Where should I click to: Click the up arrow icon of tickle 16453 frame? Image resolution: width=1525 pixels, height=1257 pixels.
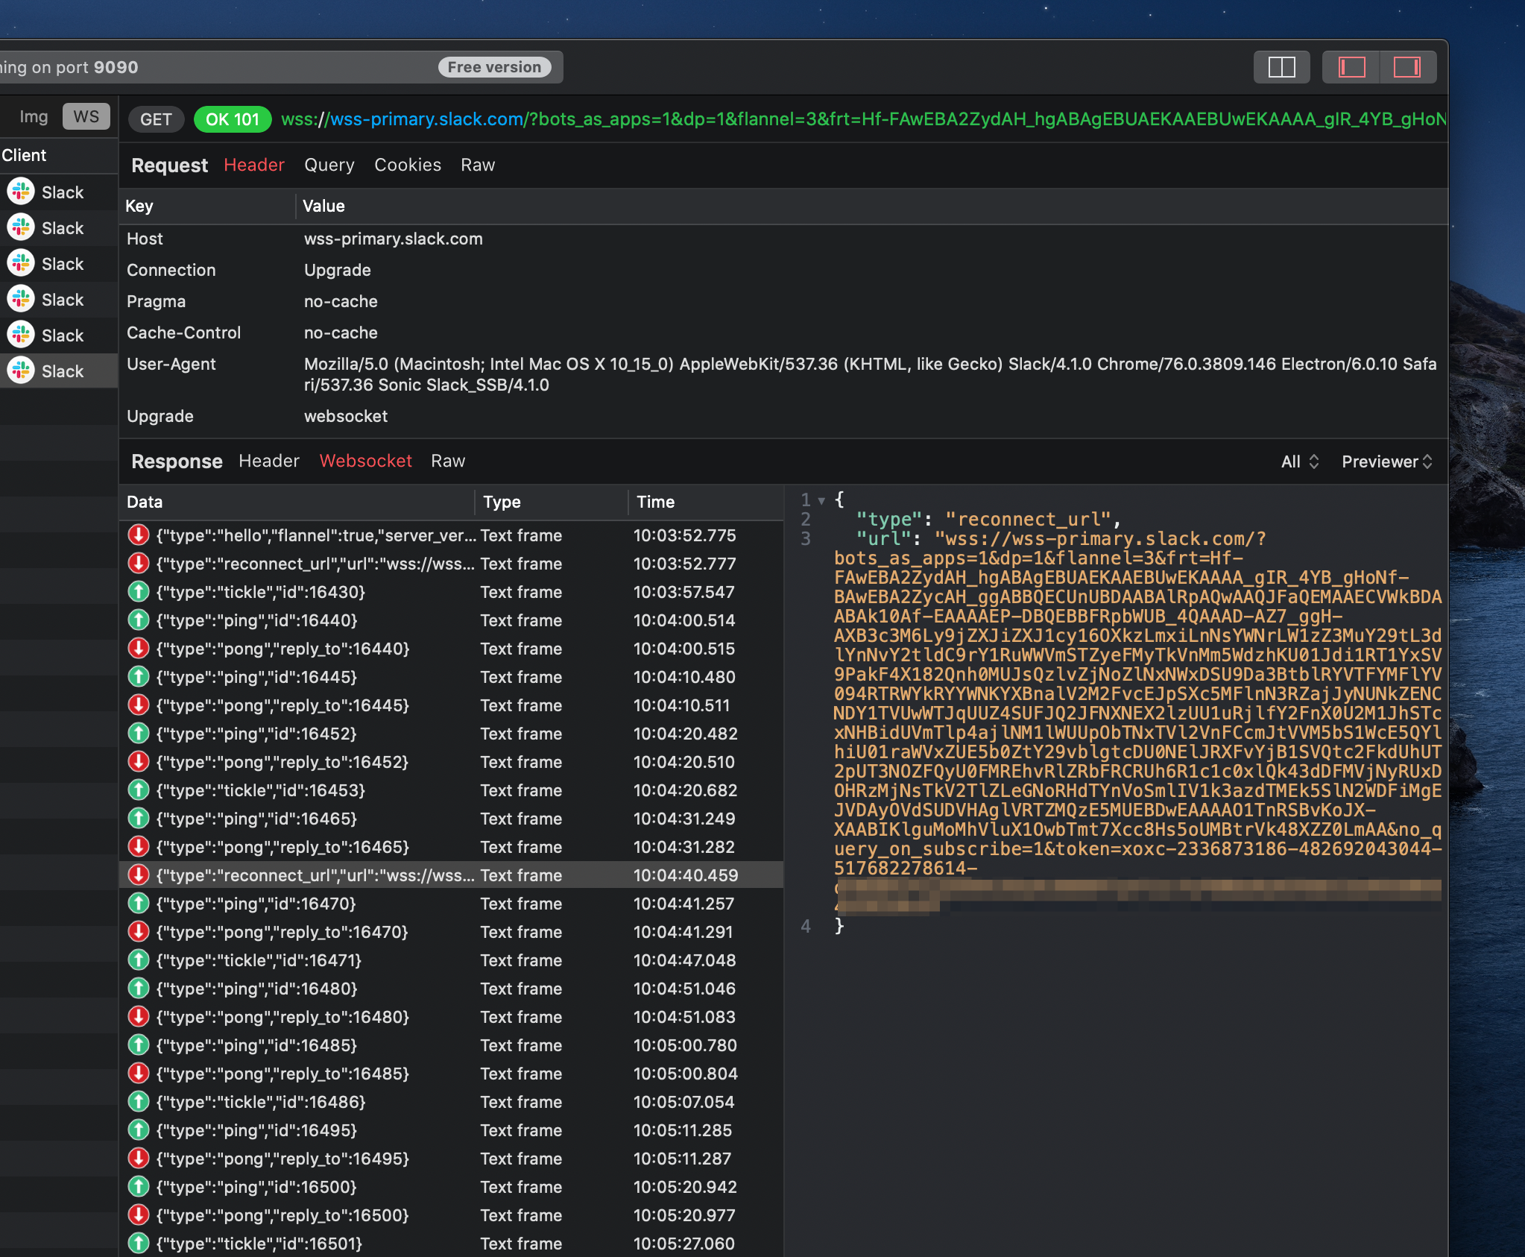tap(138, 790)
